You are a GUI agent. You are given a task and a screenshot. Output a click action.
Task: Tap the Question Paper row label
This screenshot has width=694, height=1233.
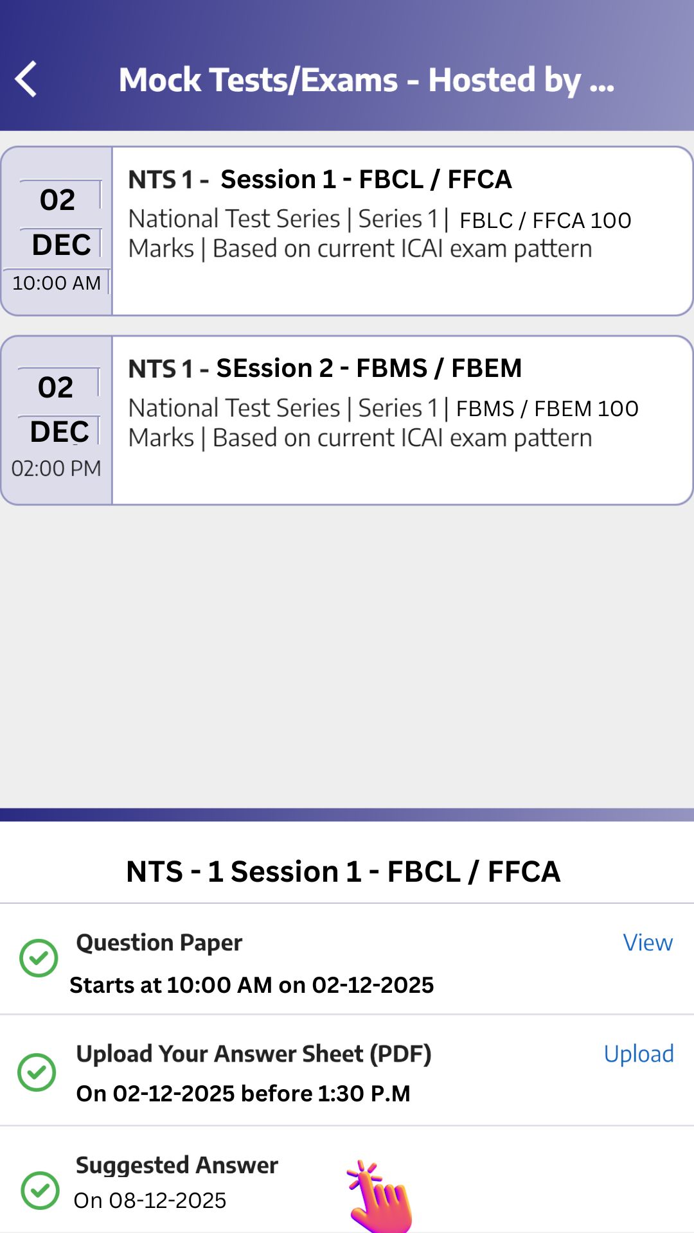pyautogui.click(x=159, y=943)
